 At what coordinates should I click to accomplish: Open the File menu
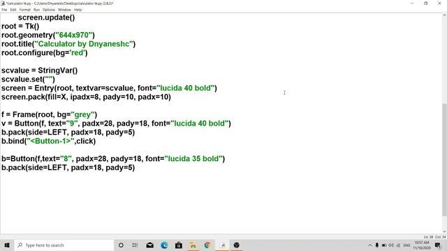(x=4, y=10)
